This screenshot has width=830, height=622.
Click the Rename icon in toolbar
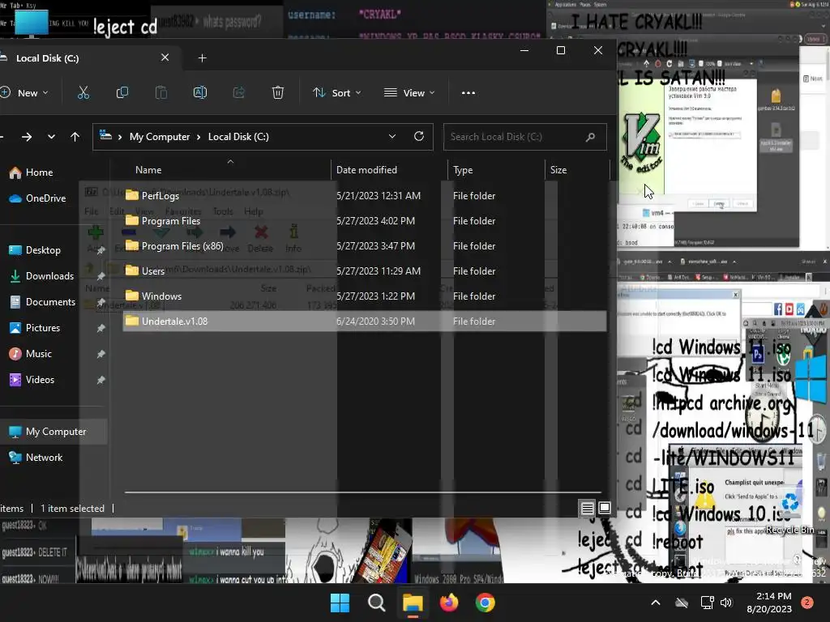coord(200,92)
